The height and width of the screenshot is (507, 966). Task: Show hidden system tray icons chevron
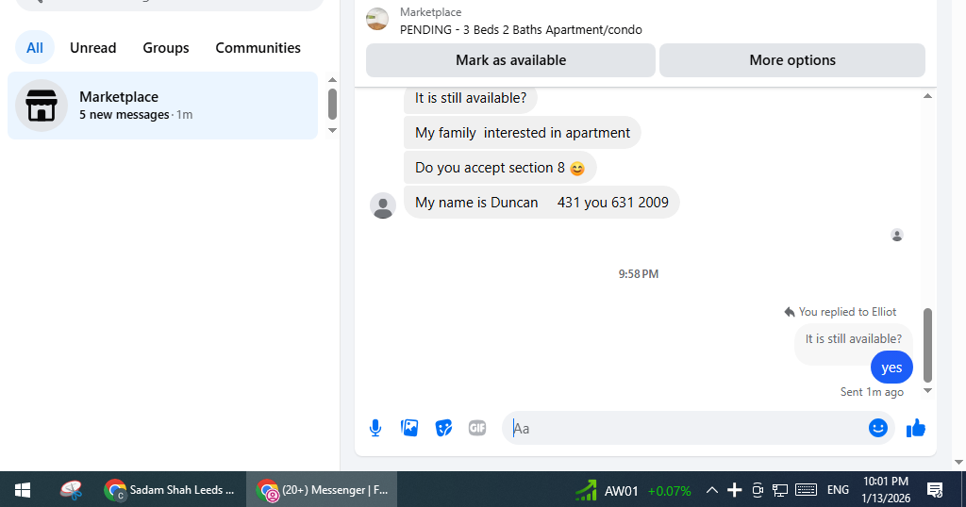point(711,490)
